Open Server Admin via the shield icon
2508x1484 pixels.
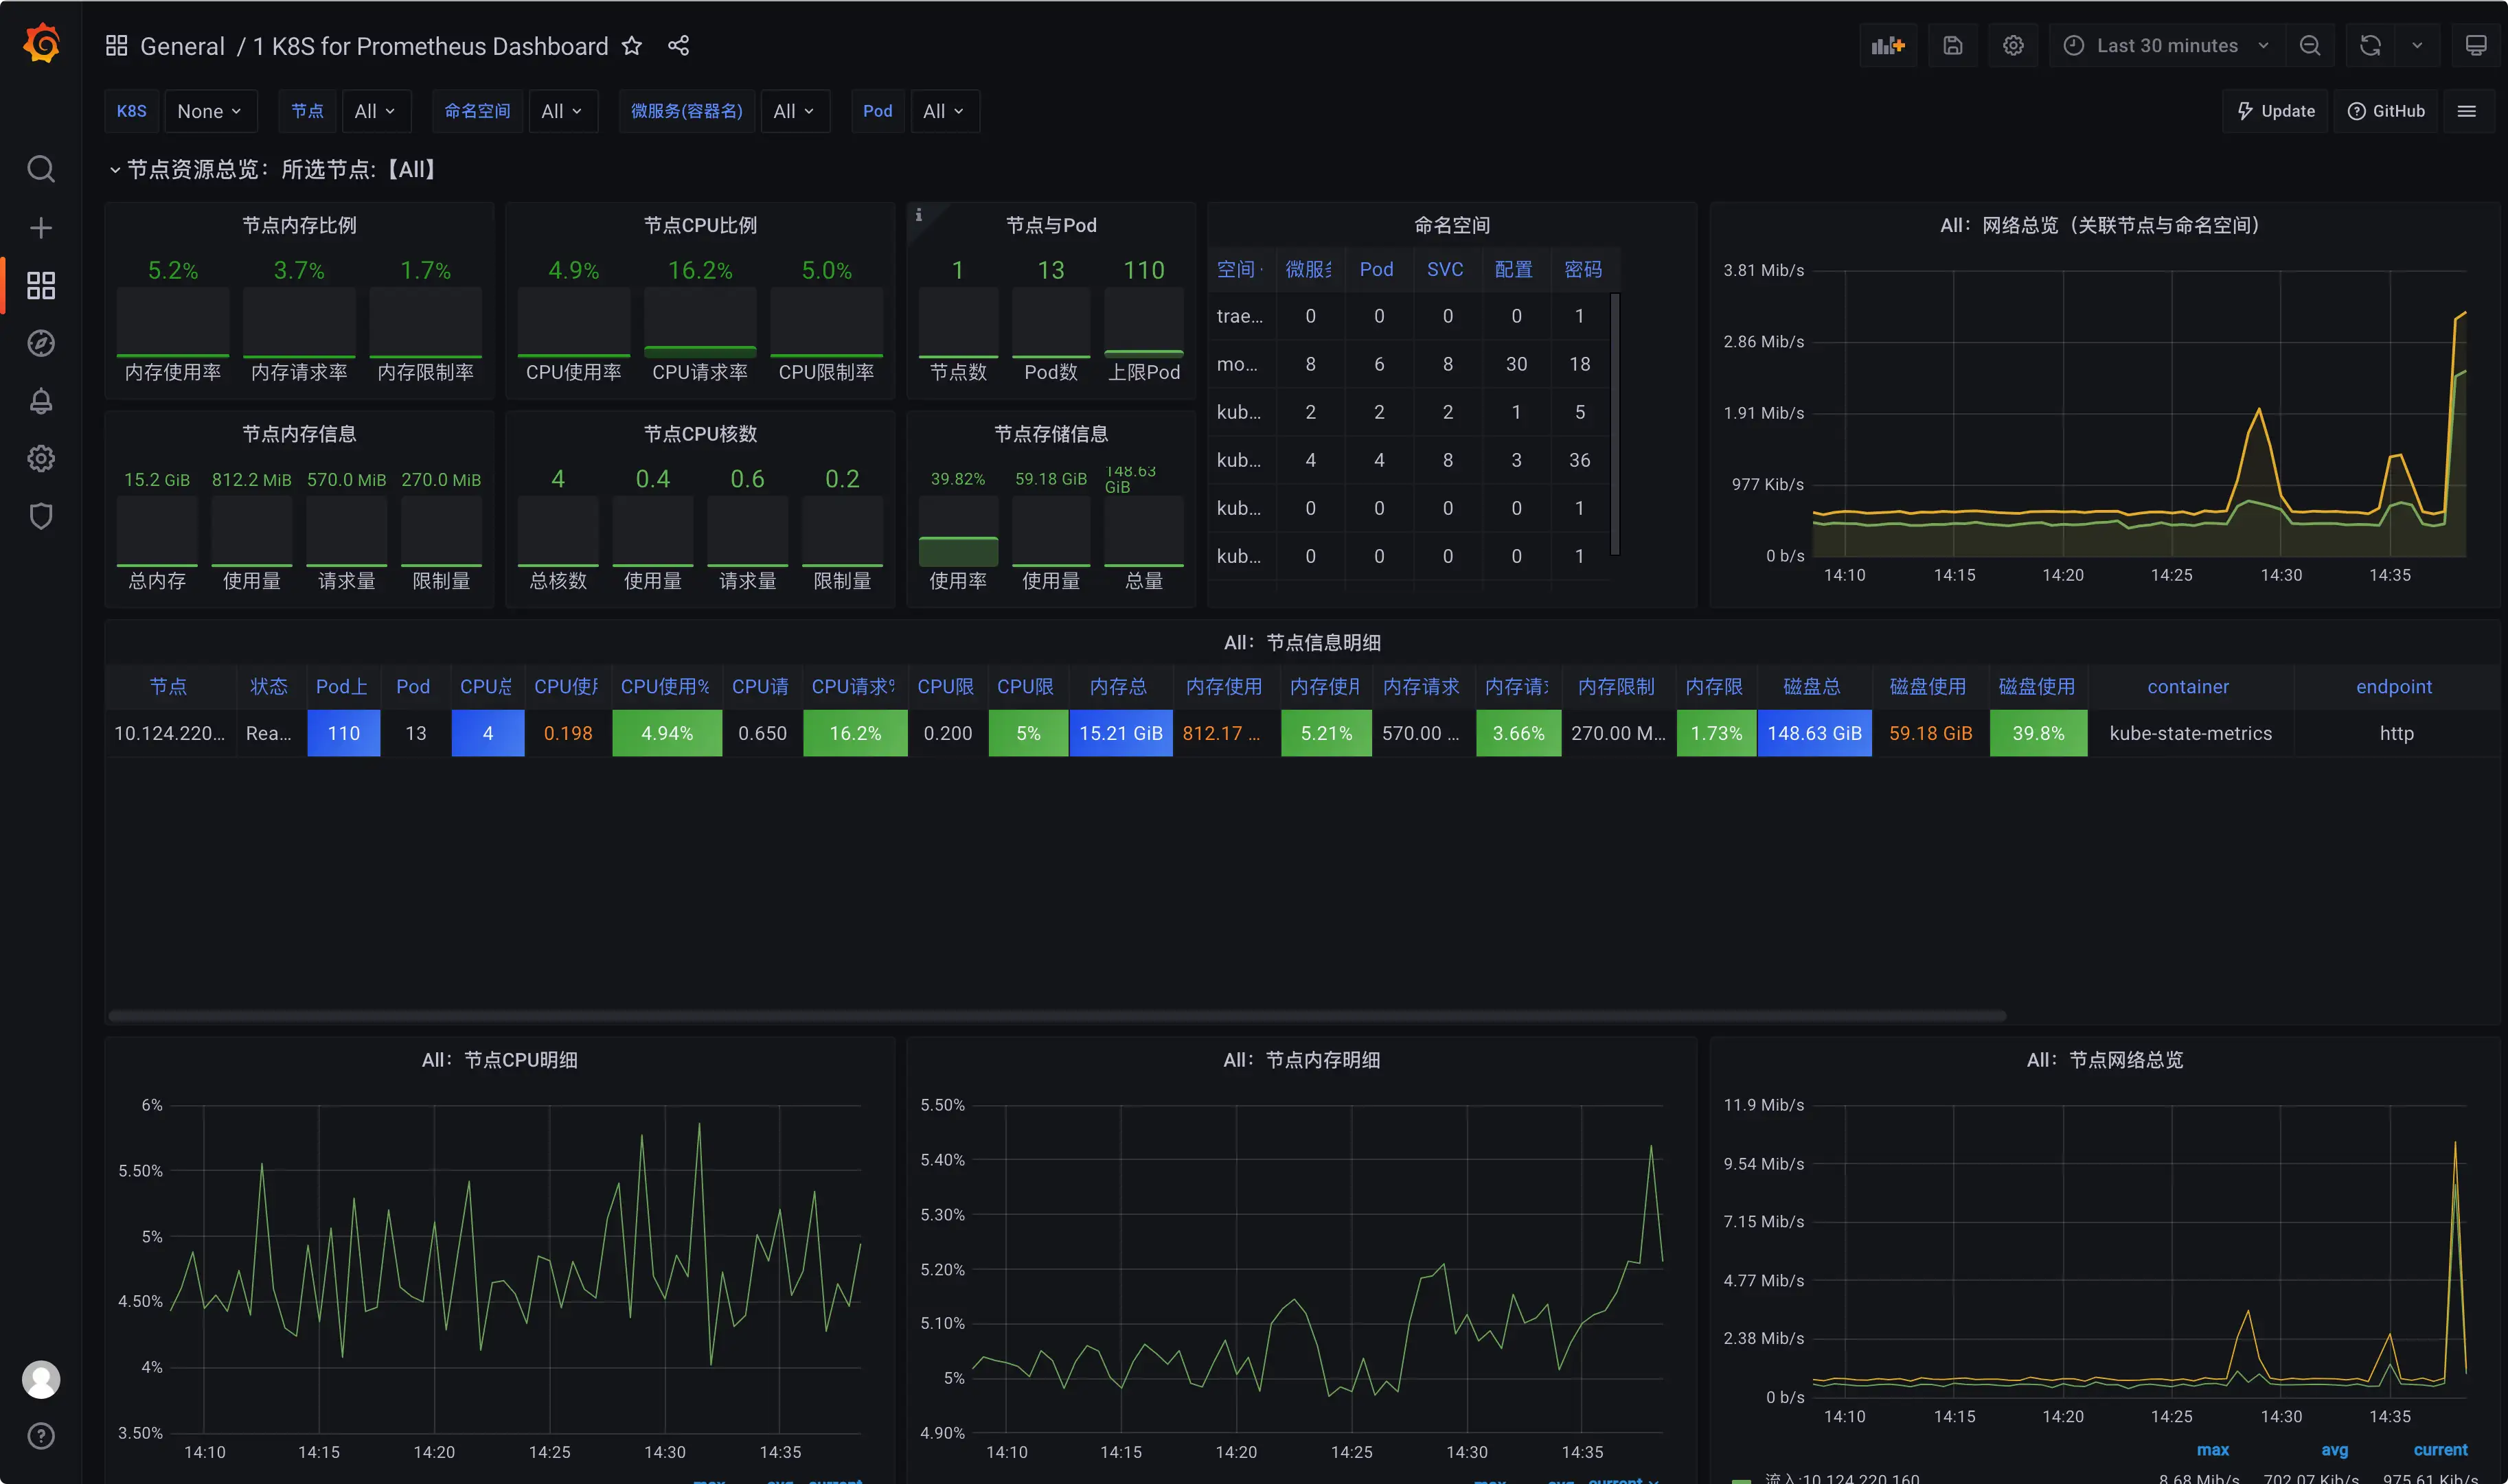click(x=41, y=516)
